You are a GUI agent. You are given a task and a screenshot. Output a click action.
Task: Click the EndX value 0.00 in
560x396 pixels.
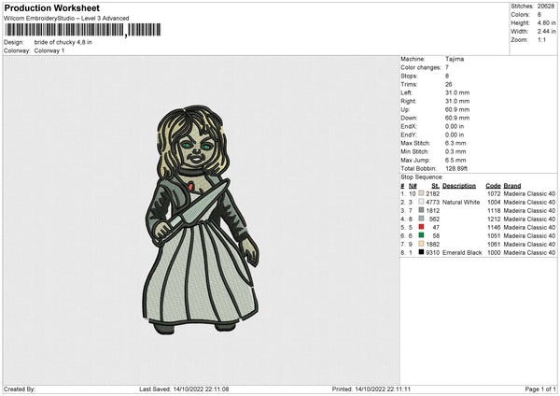455,126
